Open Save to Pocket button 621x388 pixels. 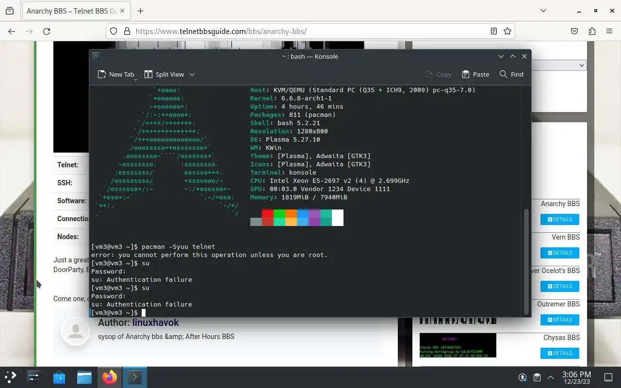(x=574, y=31)
